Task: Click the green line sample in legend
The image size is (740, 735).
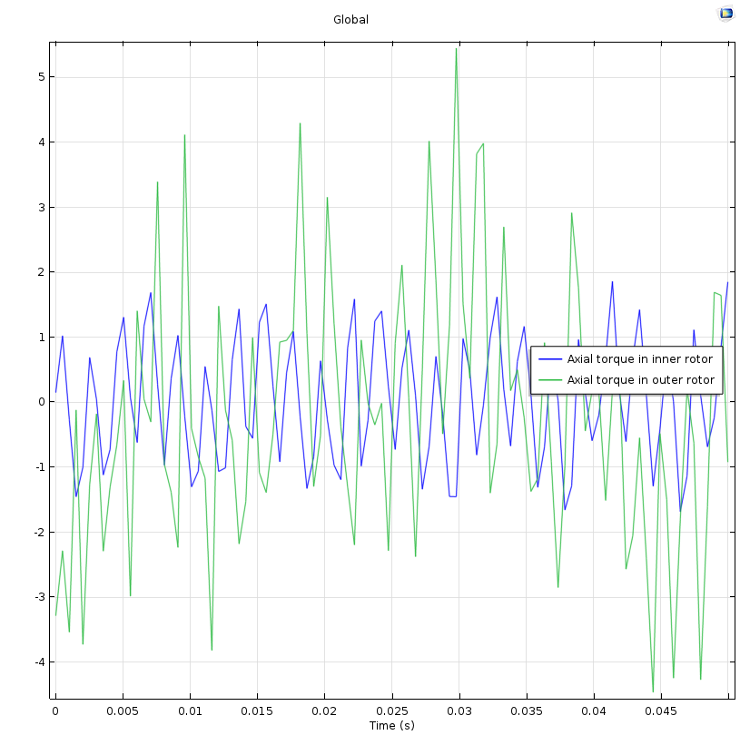Action: coord(550,380)
